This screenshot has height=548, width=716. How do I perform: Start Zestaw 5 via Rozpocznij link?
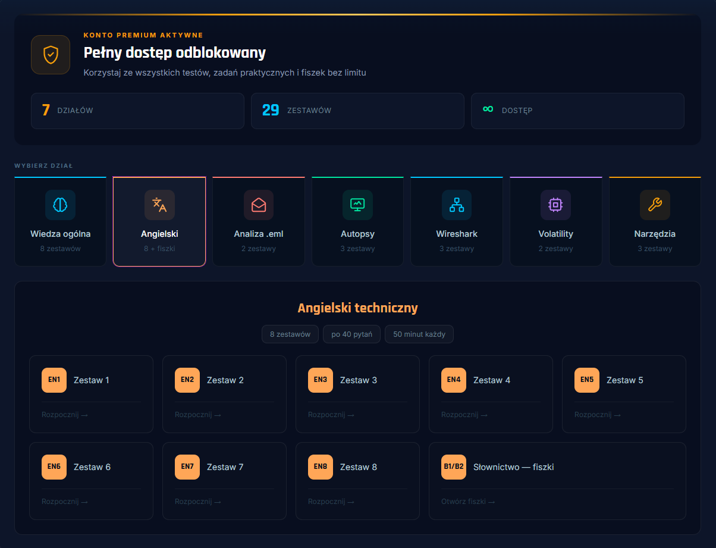point(598,415)
